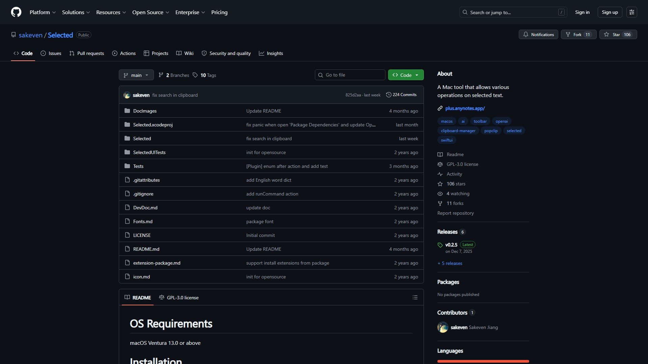Click the sakeven contributor avatar
This screenshot has width=648, height=364.
pyautogui.click(x=443, y=327)
